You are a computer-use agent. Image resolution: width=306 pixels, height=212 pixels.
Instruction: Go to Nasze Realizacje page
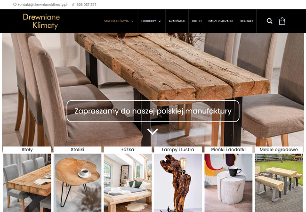221,21
